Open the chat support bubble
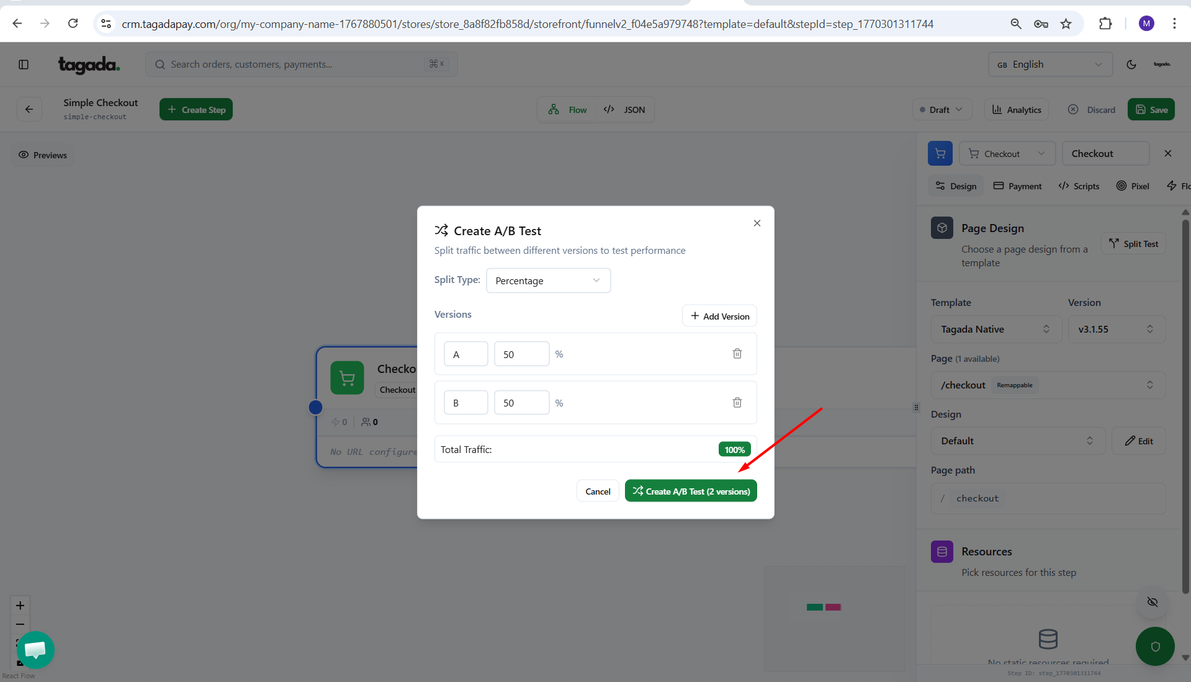This screenshot has width=1191, height=682. 35,649
